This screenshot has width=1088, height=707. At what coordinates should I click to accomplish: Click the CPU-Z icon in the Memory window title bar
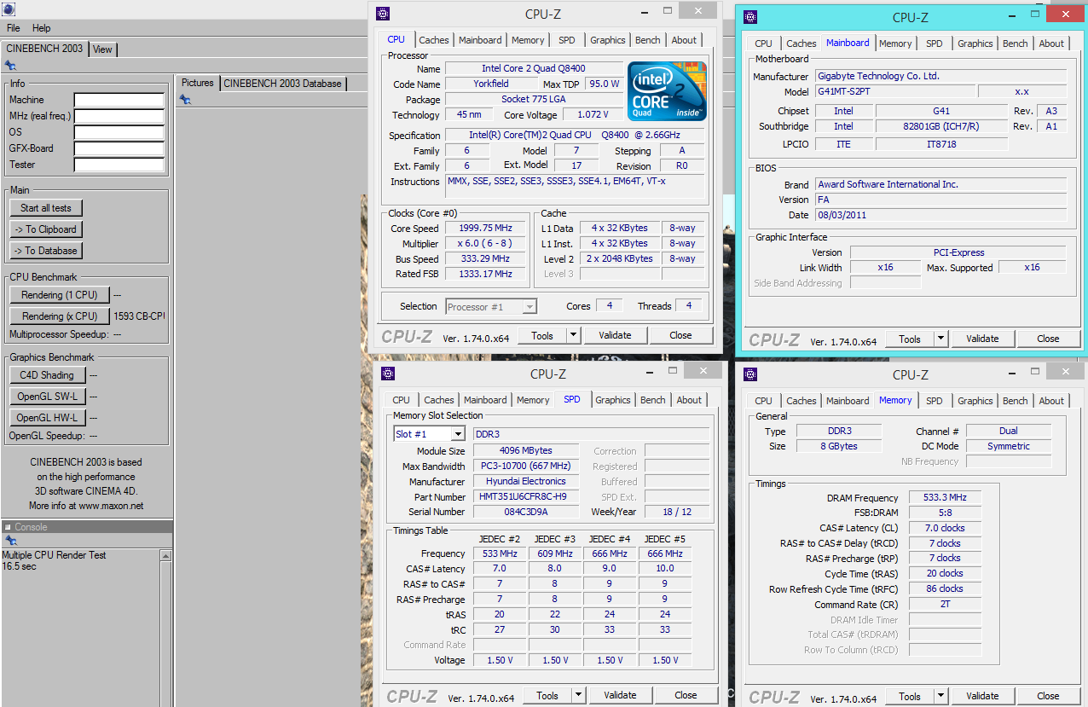750,374
